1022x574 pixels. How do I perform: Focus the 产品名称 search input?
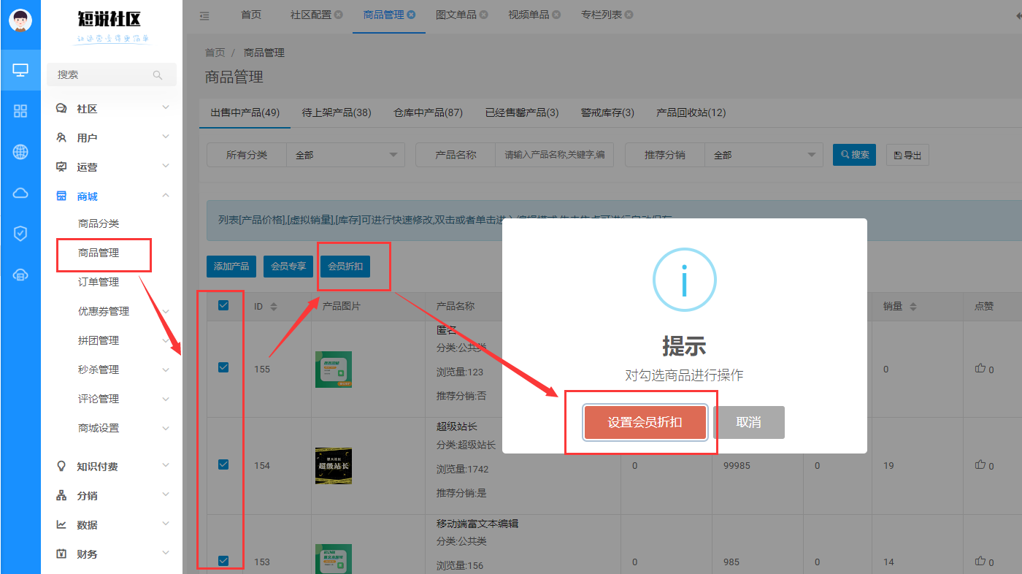point(554,155)
